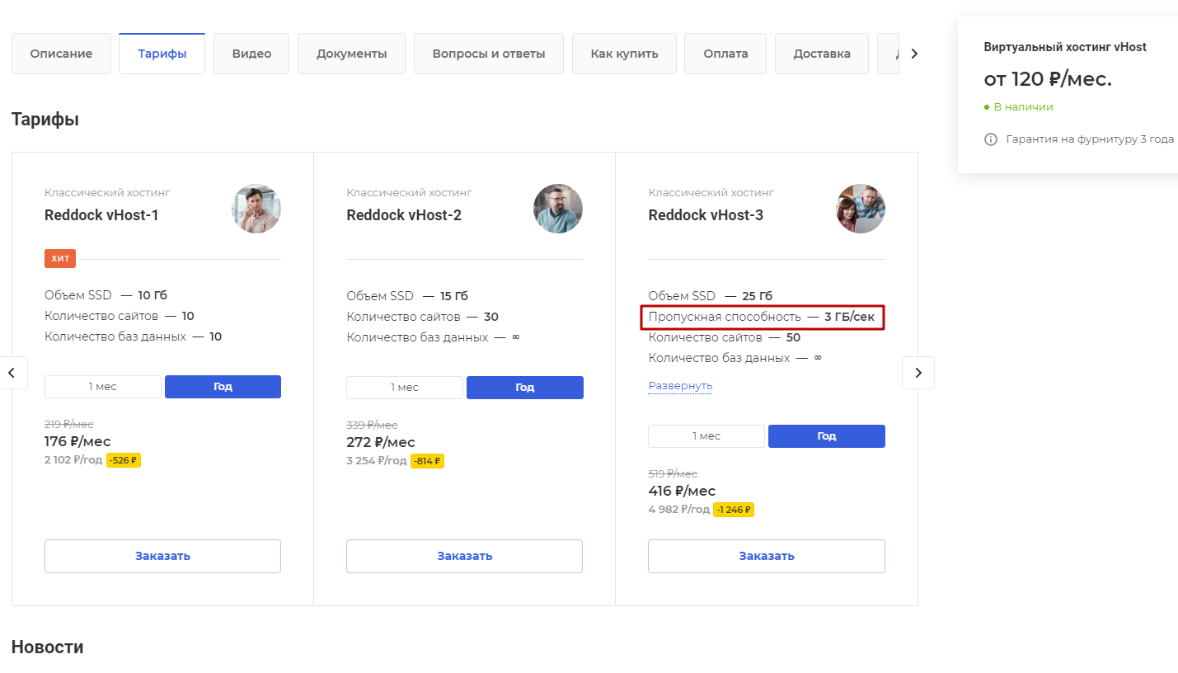Click the 416 ₽/мес price
Image resolution: width=1178 pixels, height=673 pixels.
(x=683, y=491)
